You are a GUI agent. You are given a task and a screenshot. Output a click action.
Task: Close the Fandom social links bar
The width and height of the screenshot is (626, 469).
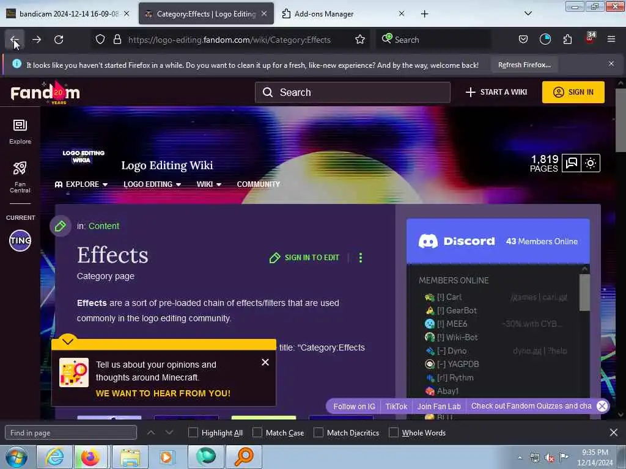(x=602, y=406)
